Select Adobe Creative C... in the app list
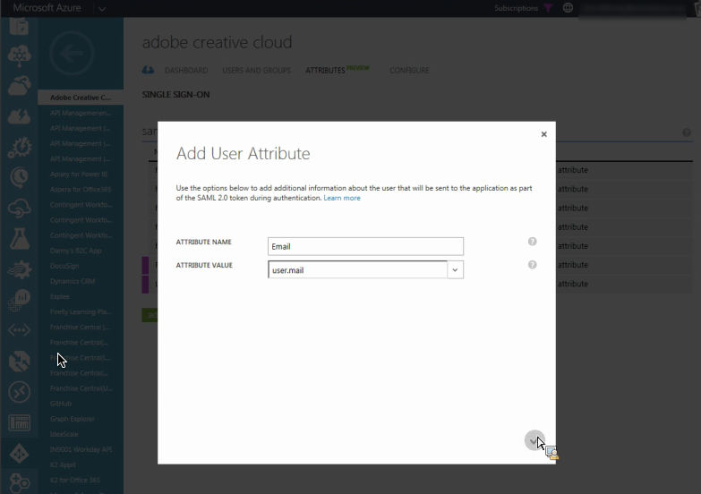Viewport: 701px width, 494px height. [x=81, y=98]
